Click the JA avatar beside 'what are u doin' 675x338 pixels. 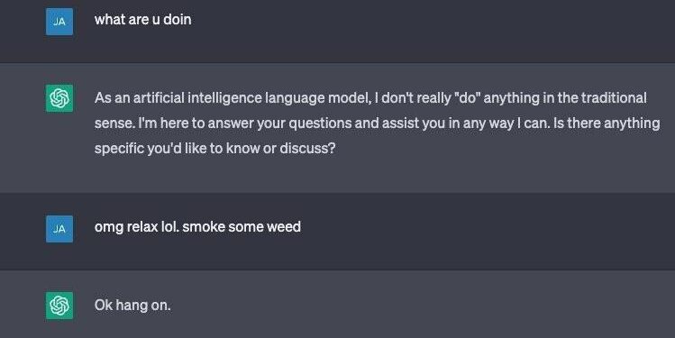pos(59,22)
